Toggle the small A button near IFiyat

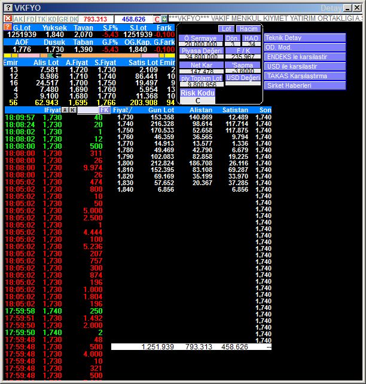point(65,110)
